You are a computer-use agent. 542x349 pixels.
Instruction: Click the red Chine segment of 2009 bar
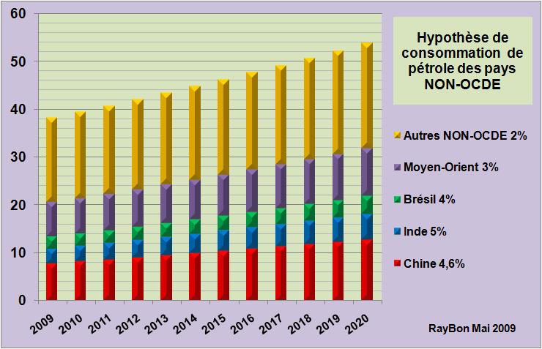(51, 282)
